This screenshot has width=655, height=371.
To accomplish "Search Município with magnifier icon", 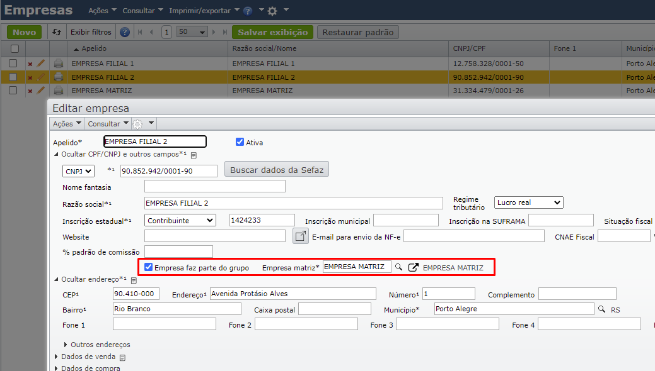I will [x=601, y=309].
